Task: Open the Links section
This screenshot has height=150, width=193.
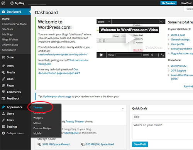Action: point(8,79)
